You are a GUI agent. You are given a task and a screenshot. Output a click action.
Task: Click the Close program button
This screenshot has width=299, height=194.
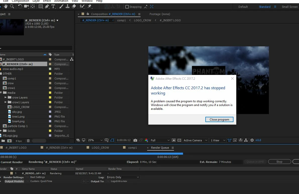(219, 119)
